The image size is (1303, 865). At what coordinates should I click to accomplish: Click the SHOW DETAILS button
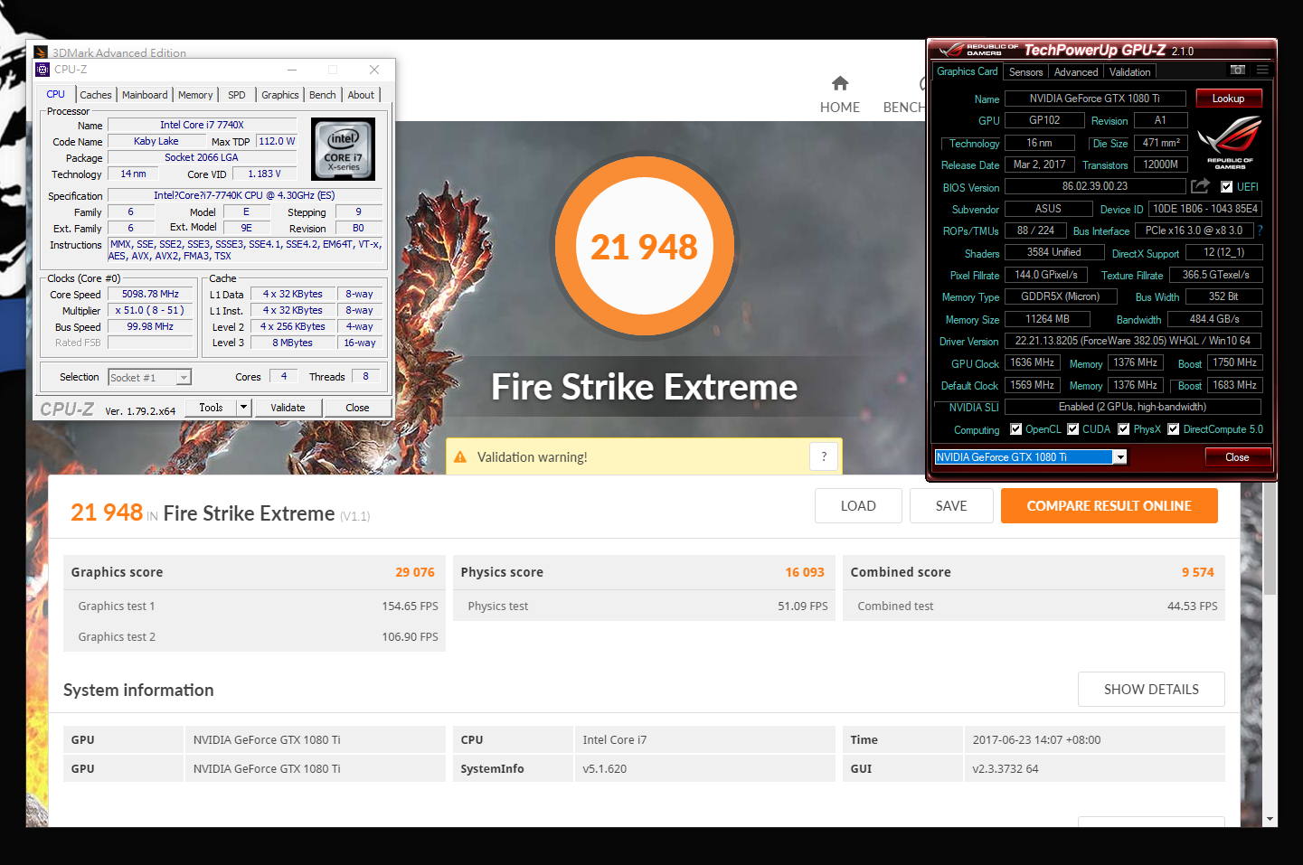pyautogui.click(x=1151, y=690)
